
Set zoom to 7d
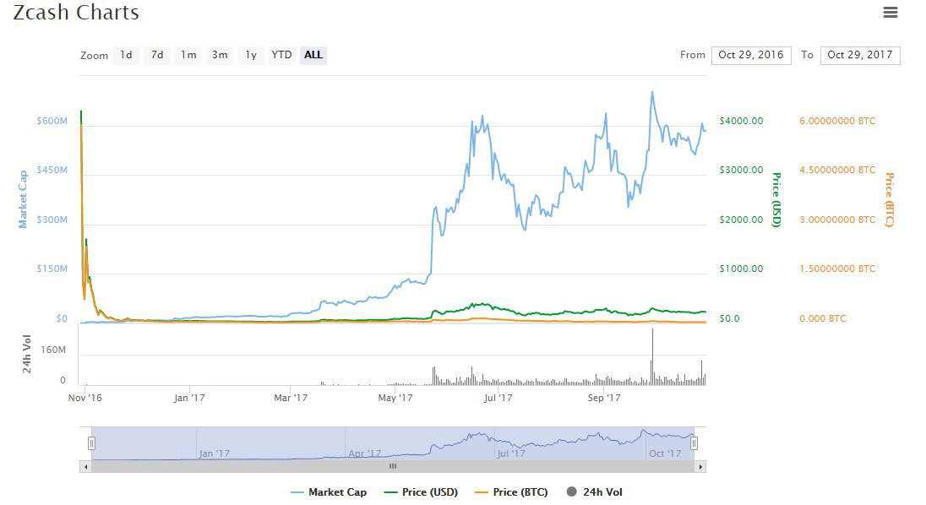coord(157,55)
